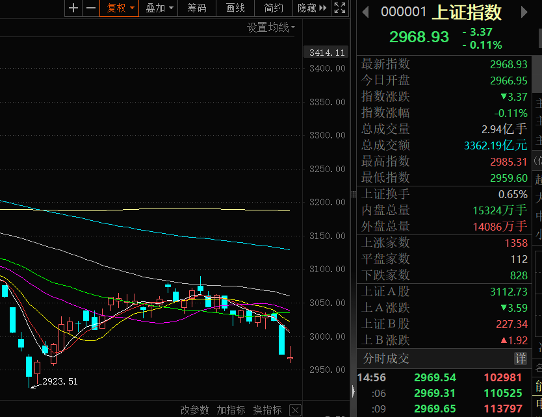
Task: Go to next stock with right arrow
Action: point(524,12)
